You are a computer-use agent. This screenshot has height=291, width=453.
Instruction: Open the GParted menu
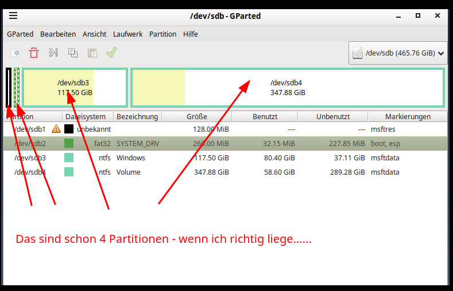[x=20, y=34]
